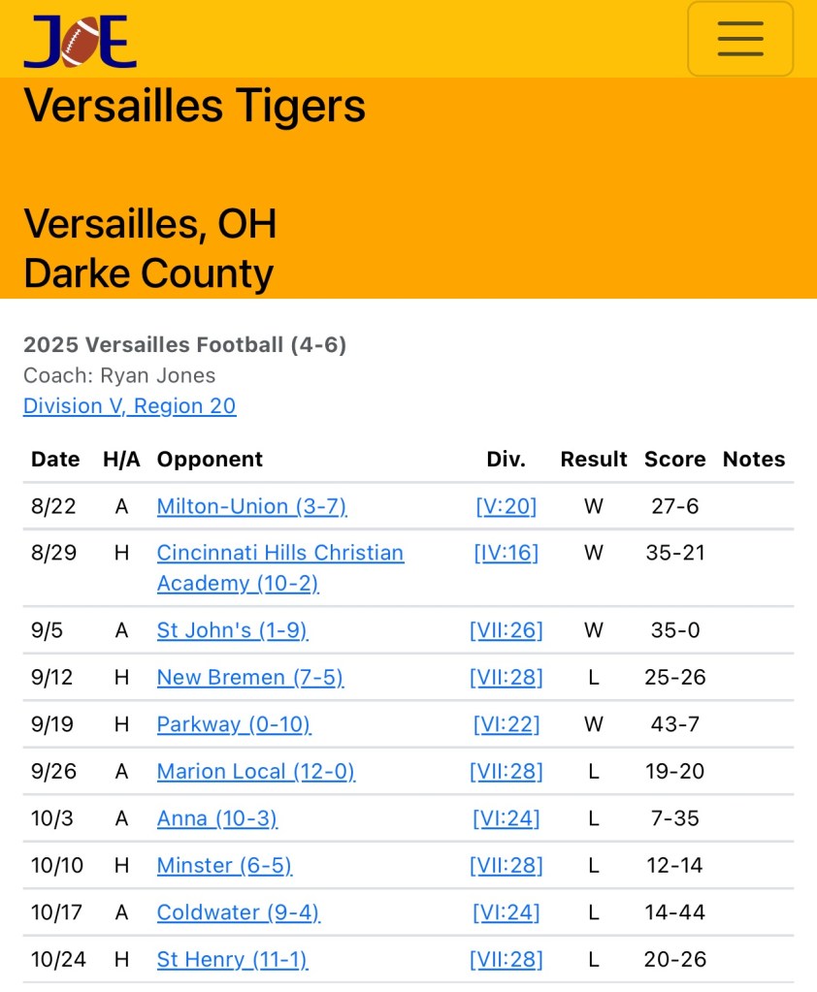The width and height of the screenshot is (817, 992).
Task: Click the [V:20] division link
Action: pyautogui.click(x=506, y=506)
